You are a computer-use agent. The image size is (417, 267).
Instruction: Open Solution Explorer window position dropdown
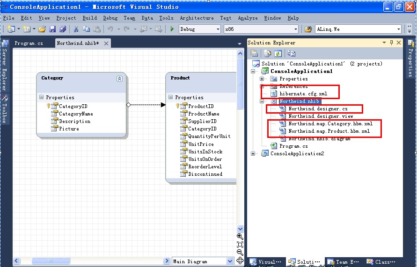[x=384, y=43]
